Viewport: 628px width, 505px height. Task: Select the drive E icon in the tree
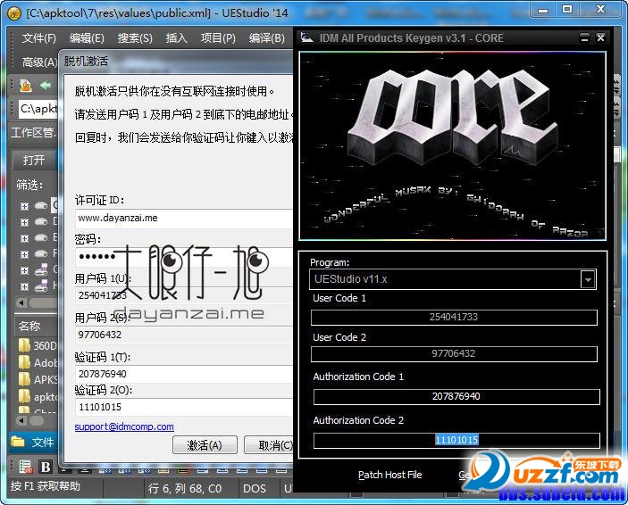point(41,237)
